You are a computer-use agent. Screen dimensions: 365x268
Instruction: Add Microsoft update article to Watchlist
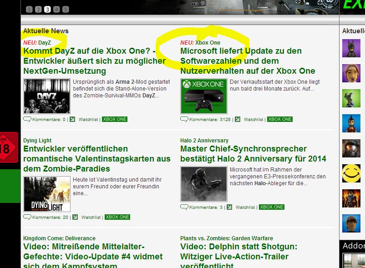pos(253,120)
